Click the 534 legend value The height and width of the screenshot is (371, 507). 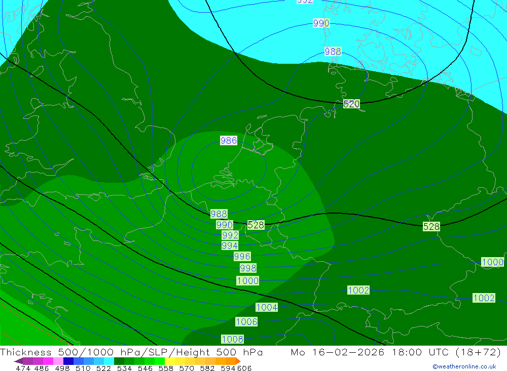[x=125, y=368]
